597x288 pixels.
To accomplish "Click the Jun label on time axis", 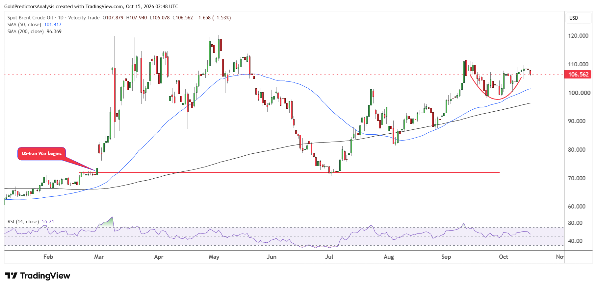I will 272,257.
